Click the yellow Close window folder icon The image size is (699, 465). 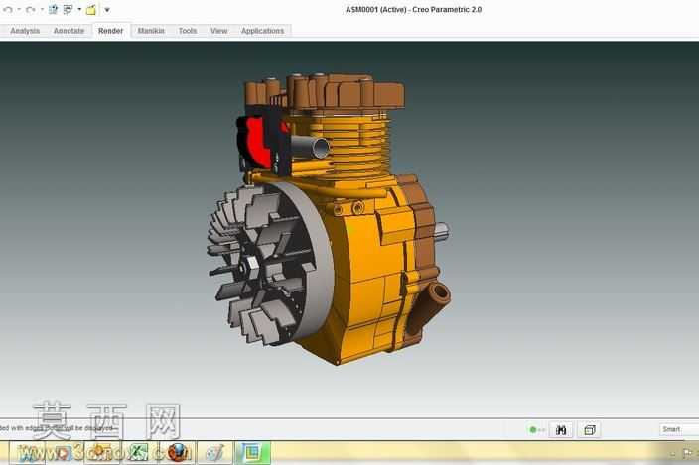click(x=91, y=9)
